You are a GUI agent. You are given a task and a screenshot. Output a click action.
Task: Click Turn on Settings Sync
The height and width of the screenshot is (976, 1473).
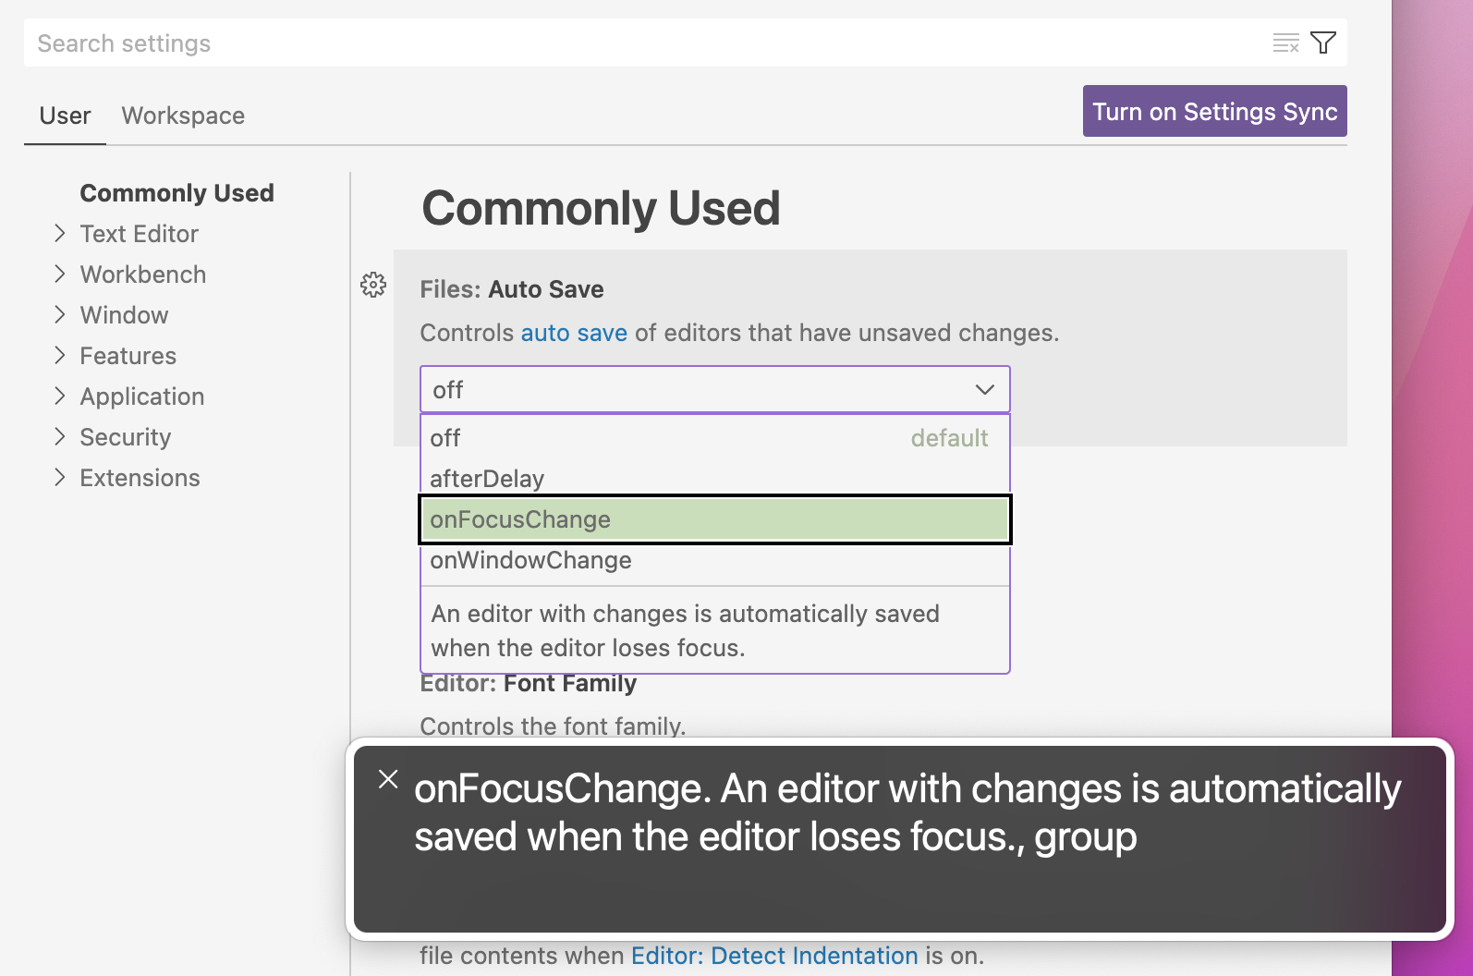[1214, 111]
